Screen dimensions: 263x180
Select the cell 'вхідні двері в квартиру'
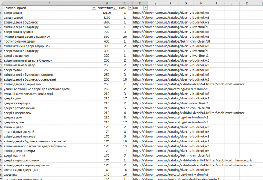[49, 27]
